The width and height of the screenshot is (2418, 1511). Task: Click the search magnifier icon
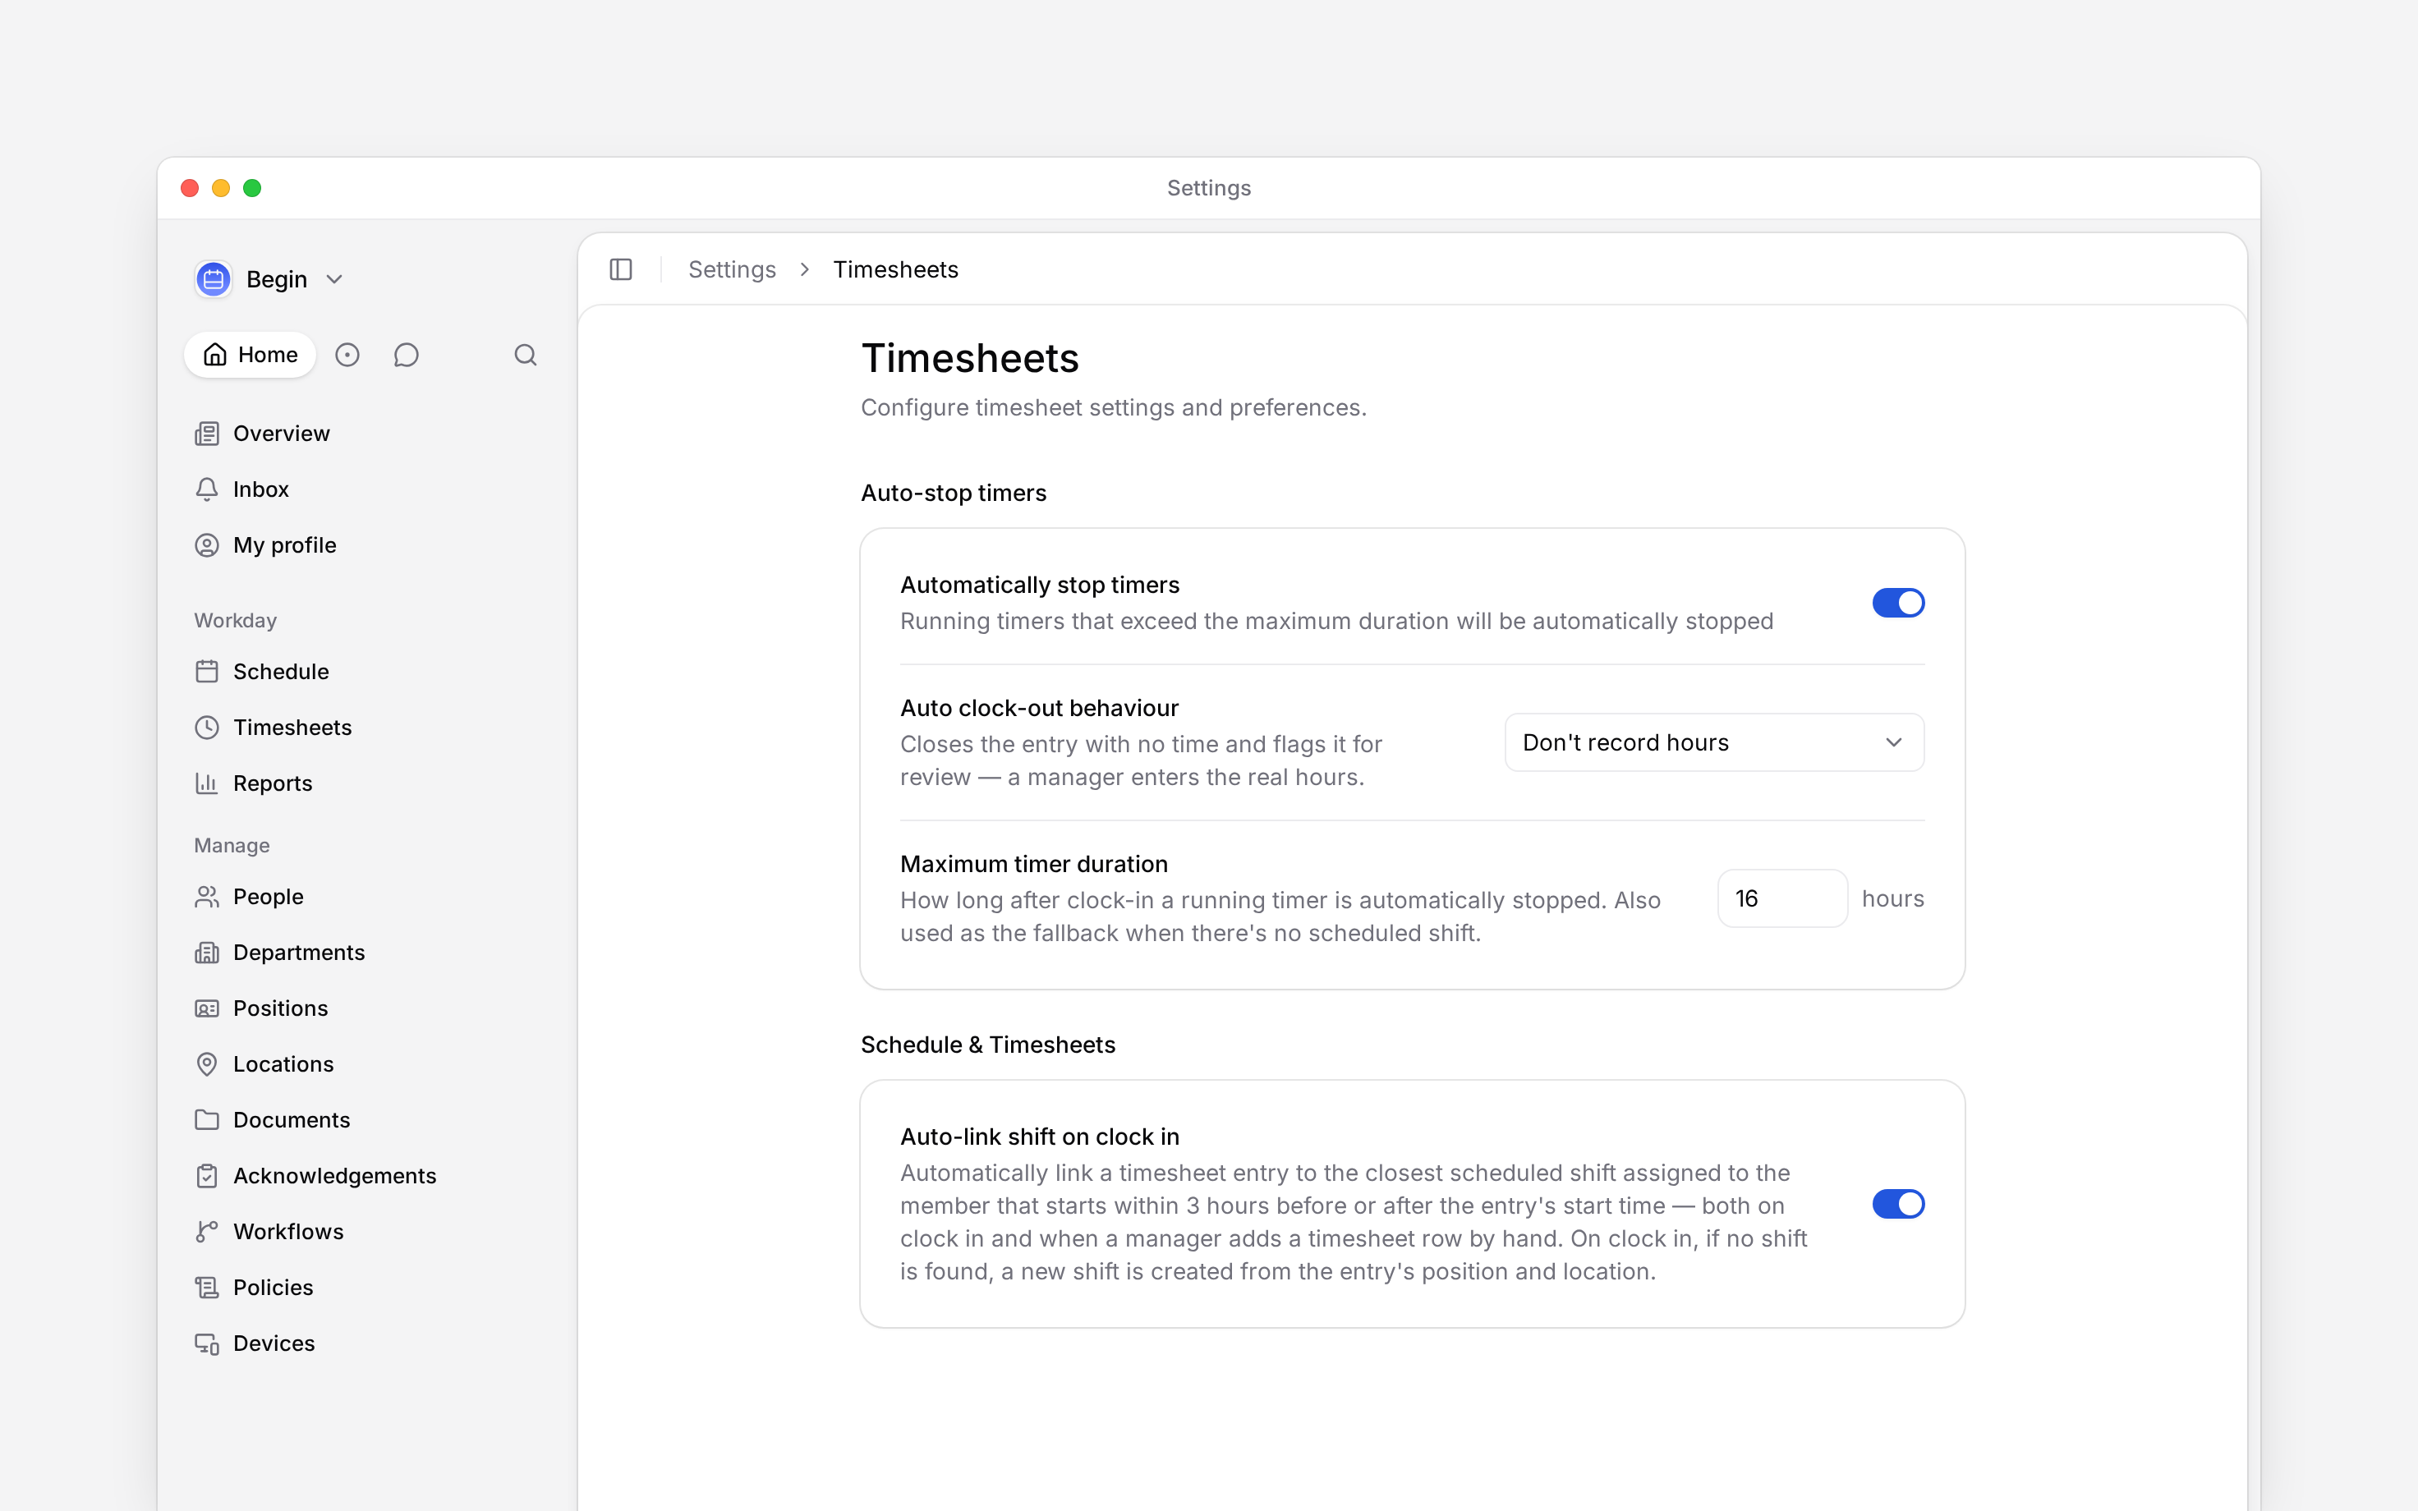click(526, 355)
